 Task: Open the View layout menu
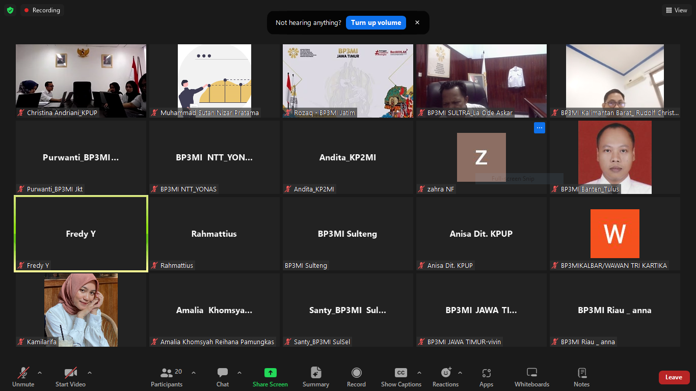tap(677, 10)
